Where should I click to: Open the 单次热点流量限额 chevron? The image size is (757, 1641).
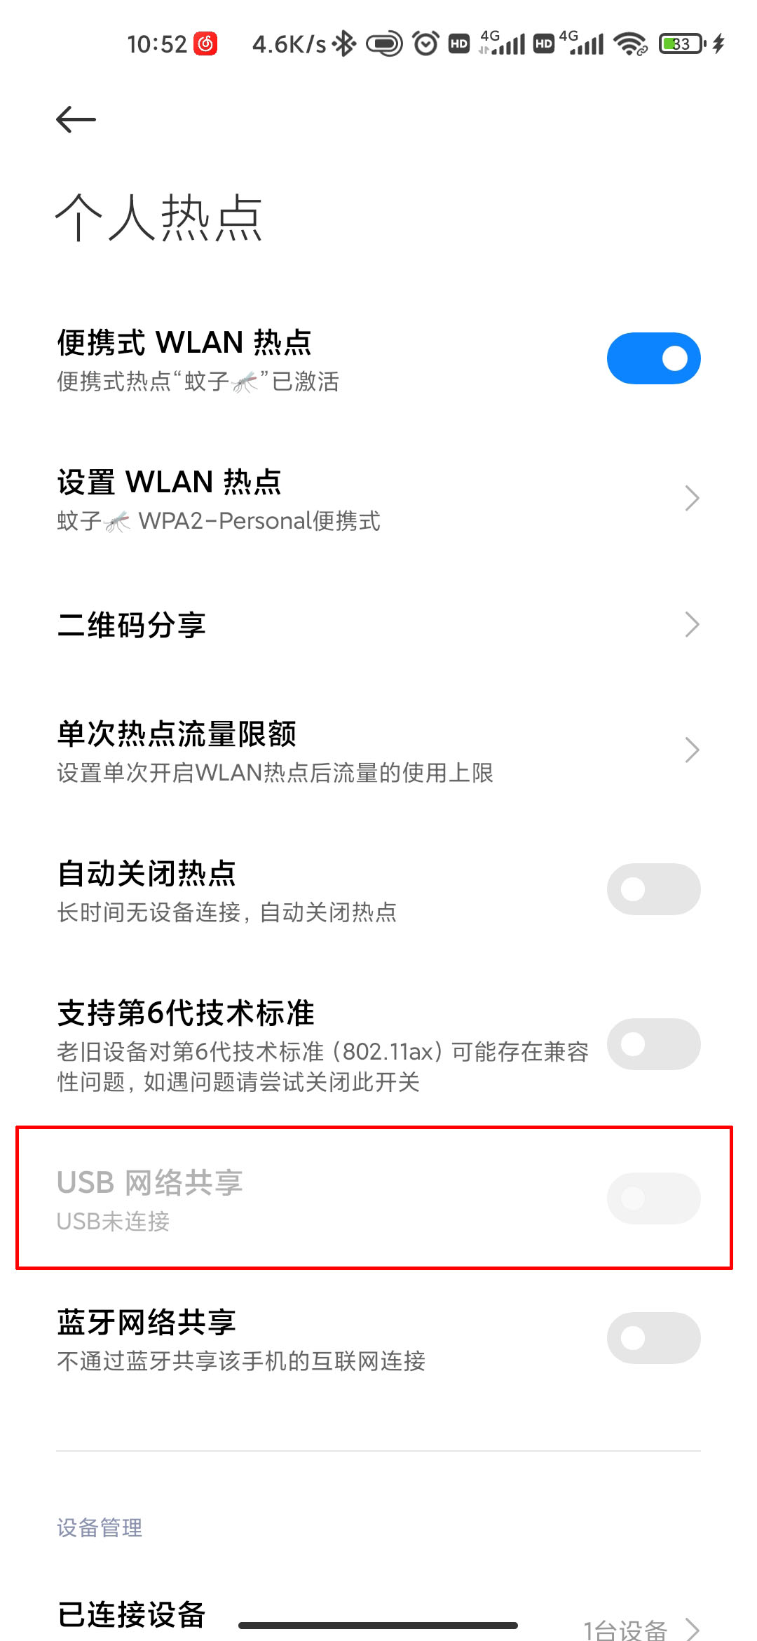[692, 750]
